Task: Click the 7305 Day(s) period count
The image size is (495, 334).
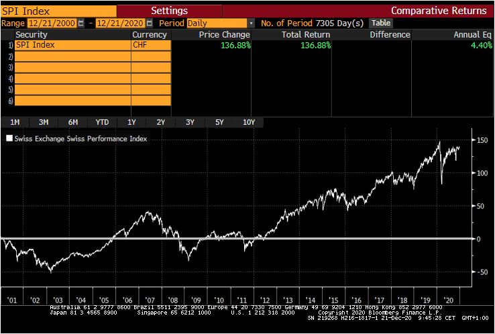Action: (339, 23)
